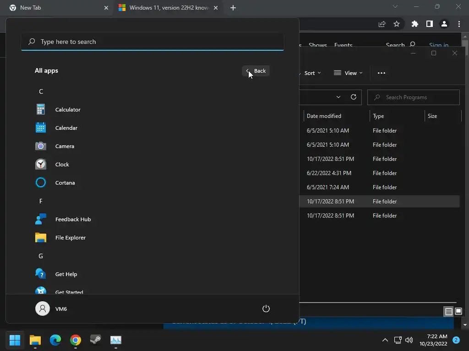Click the volume speaker icon
Image resolution: width=469 pixels, height=351 pixels.
(x=409, y=340)
